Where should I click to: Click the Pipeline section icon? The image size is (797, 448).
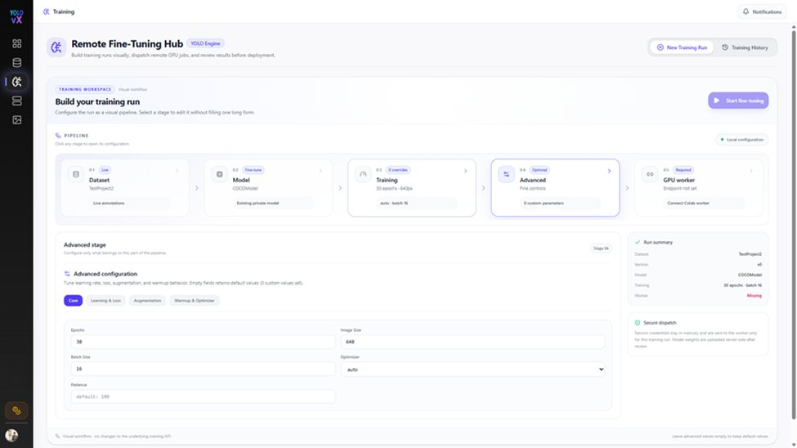click(x=58, y=136)
